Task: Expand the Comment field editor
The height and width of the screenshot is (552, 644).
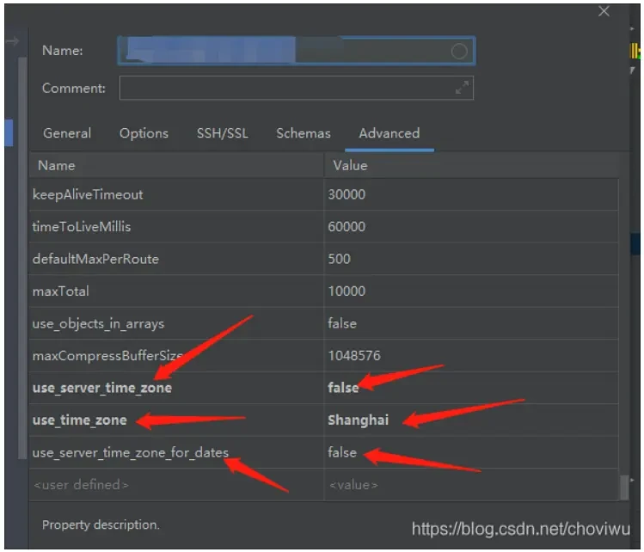Action: pyautogui.click(x=463, y=88)
